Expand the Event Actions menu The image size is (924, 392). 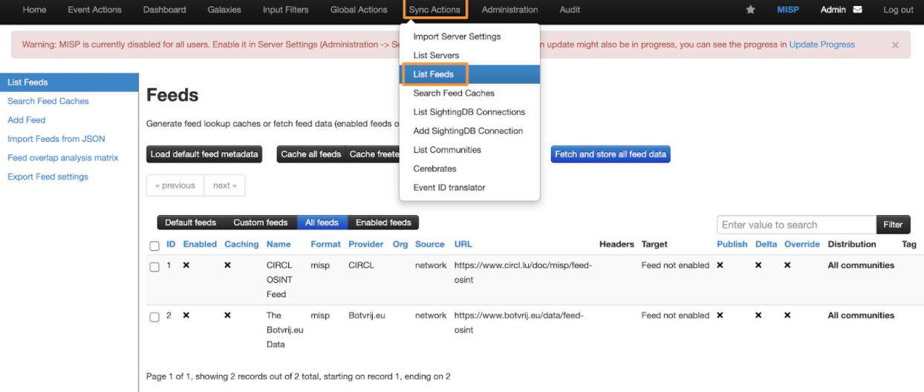pos(94,10)
